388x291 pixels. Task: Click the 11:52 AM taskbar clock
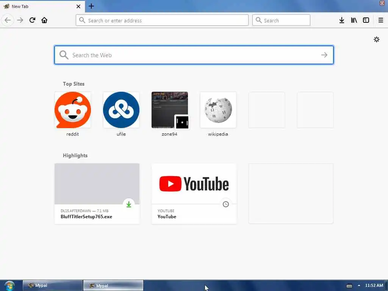pos(374,285)
